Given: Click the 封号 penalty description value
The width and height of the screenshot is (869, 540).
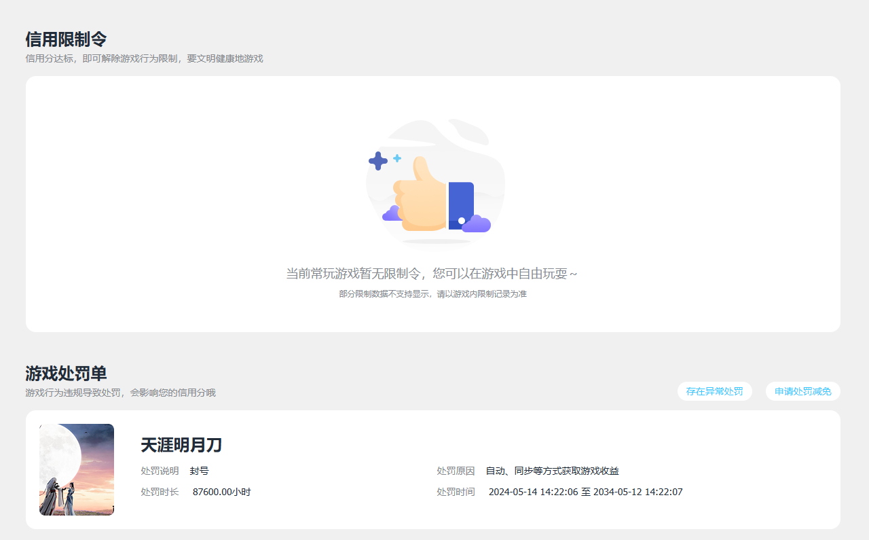Looking at the screenshot, I should click(x=200, y=471).
